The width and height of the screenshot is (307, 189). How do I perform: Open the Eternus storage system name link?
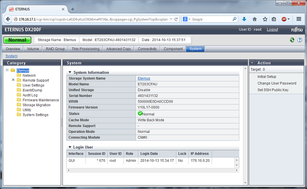point(144,78)
